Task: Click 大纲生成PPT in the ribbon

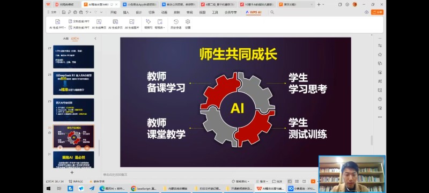Action: click(x=79, y=28)
